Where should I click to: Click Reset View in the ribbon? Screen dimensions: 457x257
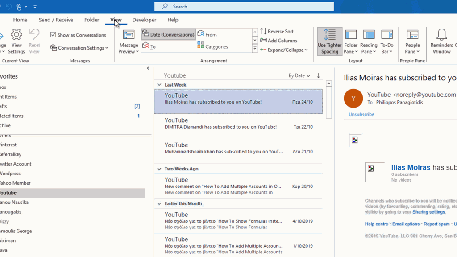(34, 42)
